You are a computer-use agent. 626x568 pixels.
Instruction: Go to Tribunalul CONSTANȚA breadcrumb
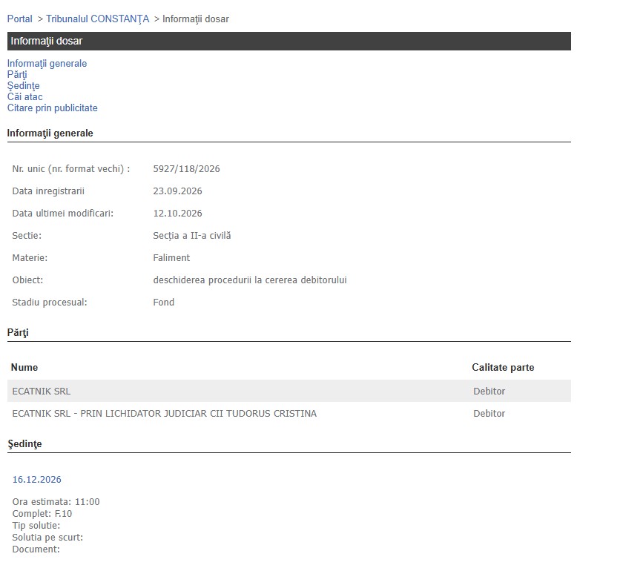pos(97,19)
